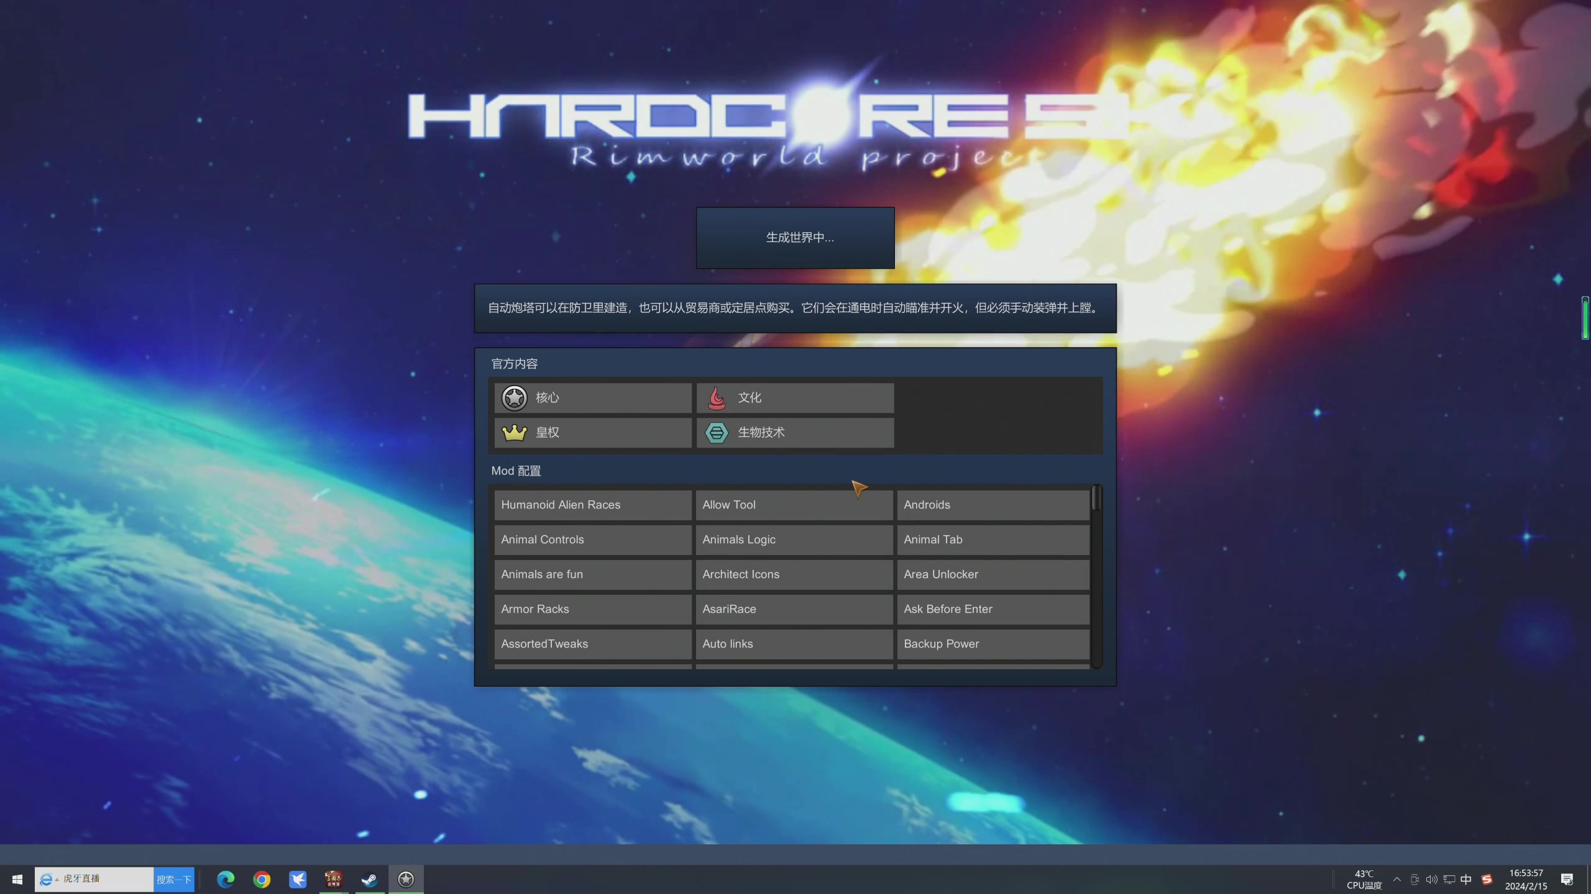Screen dimensions: 1591x894
Task: Click the 生物技术 official content entry
Action: tap(795, 433)
